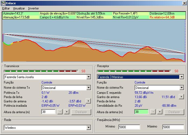Open the Inverter menu
Image resolution: width=188 pixels, height=135 pixels.
click(x=33, y=9)
